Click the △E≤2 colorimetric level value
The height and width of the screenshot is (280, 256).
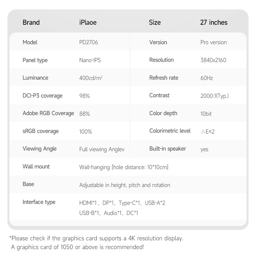[207, 131]
